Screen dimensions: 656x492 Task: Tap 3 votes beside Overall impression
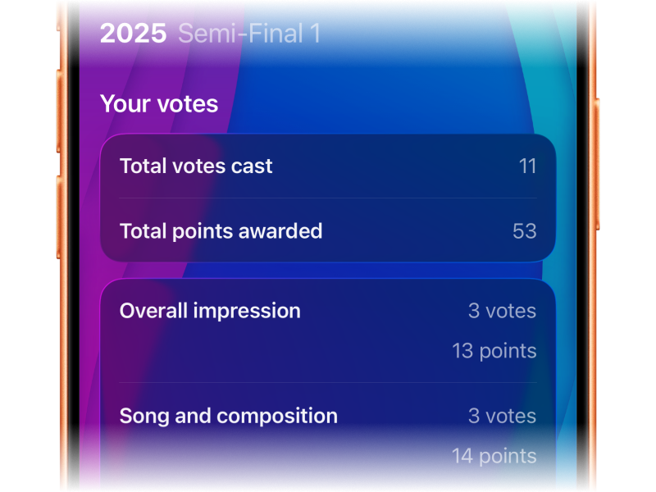point(503,311)
